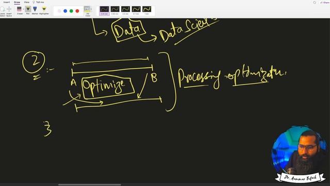330x186 pixels.
Task: Click the Tell me search box
Action: pyautogui.click(x=39, y=2)
